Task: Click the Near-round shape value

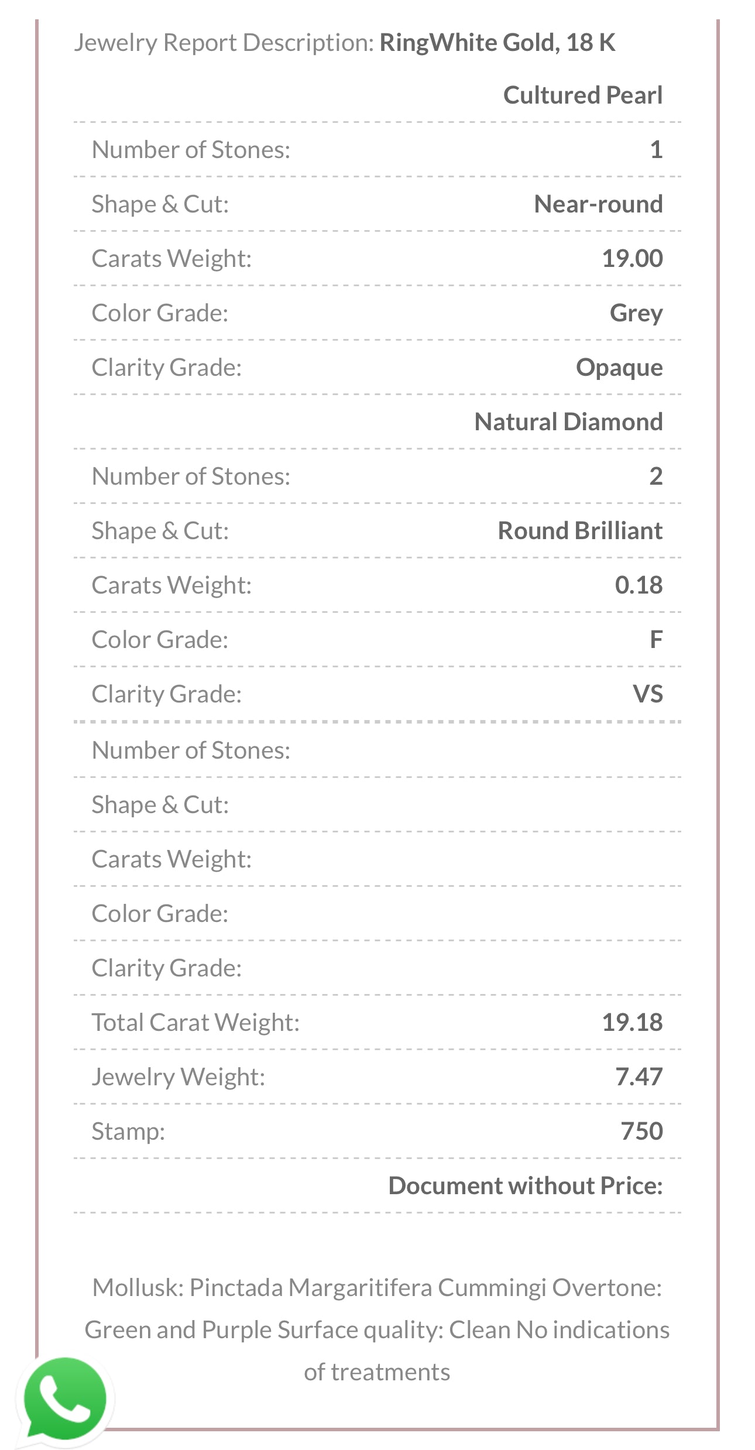Action: 598,204
